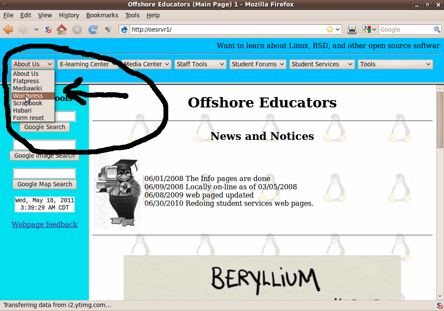The width and height of the screenshot is (444, 311).
Task: Click the Forward navigation arrow
Action: click(22, 29)
